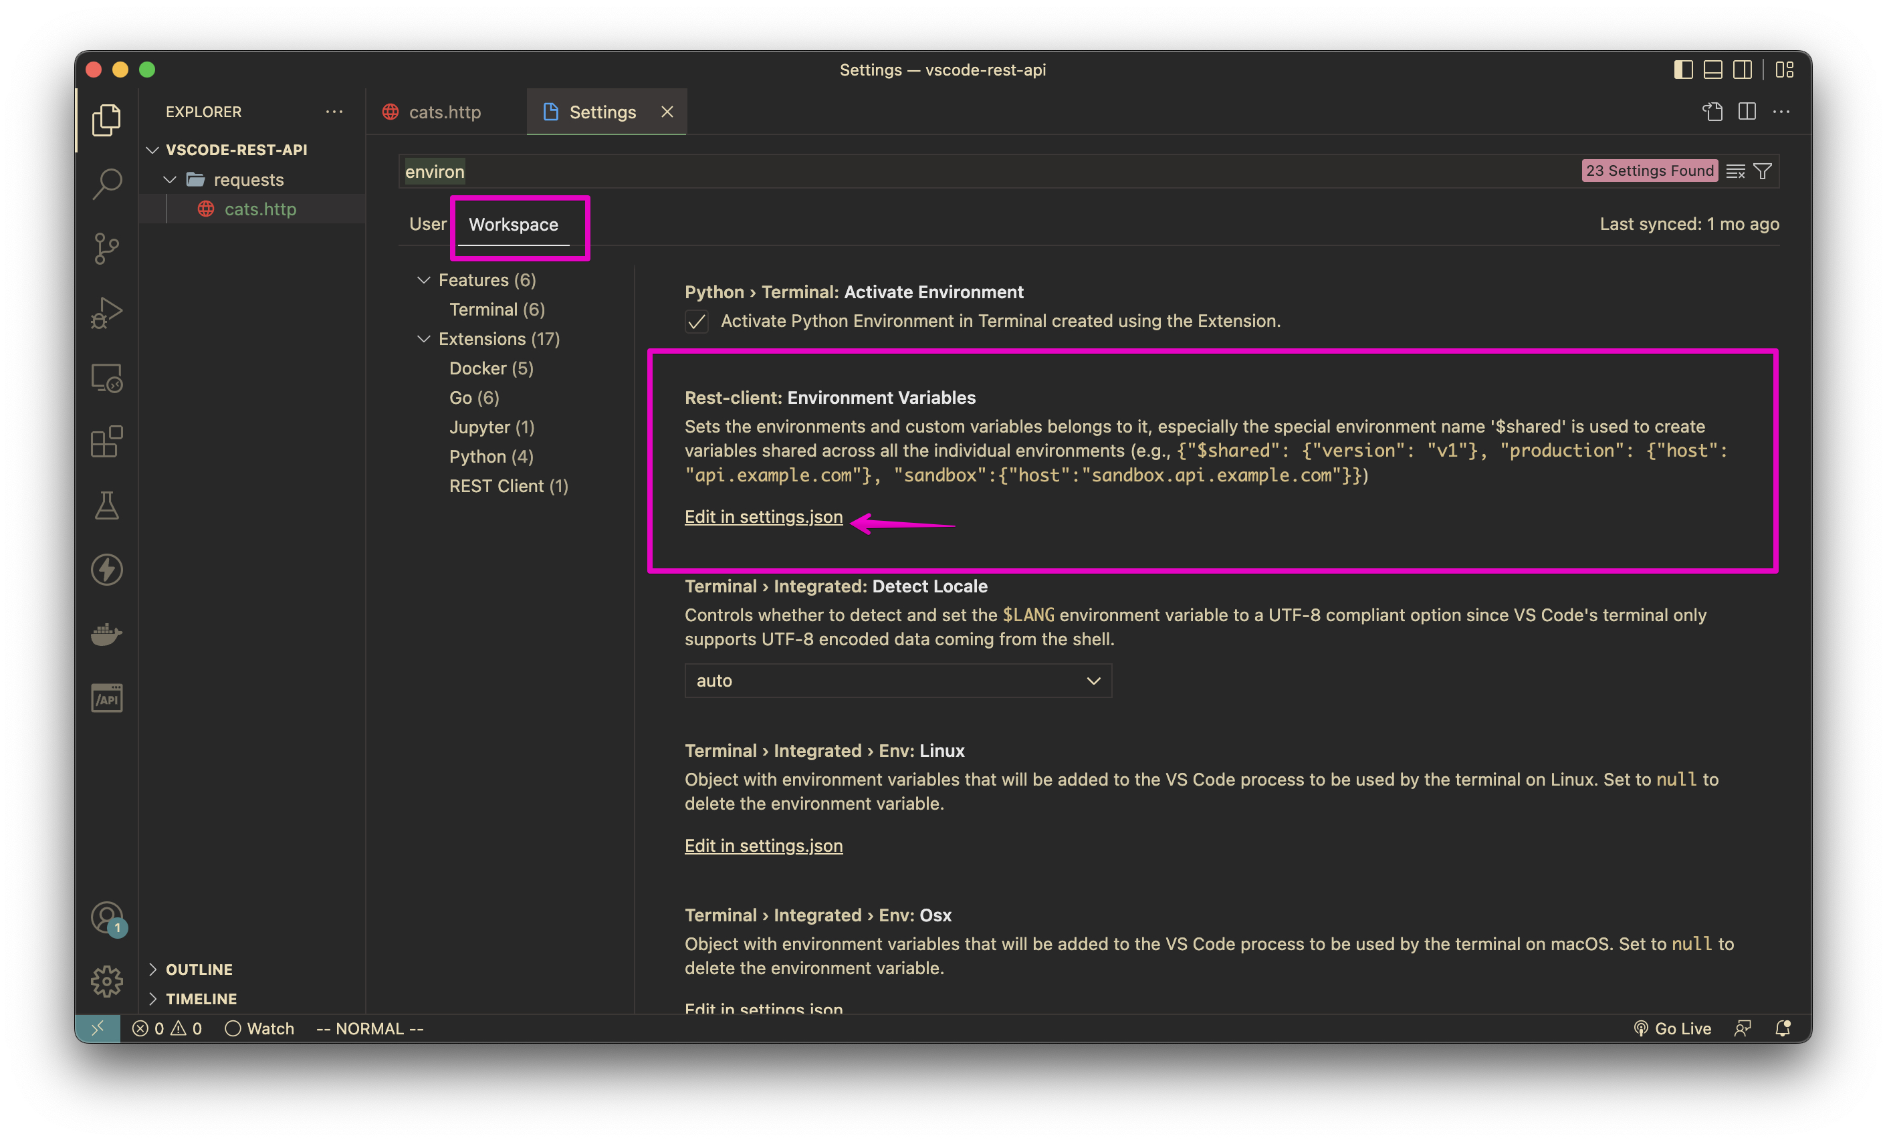The height and width of the screenshot is (1142, 1887).
Task: Close the Settings tab
Action: pyautogui.click(x=667, y=112)
